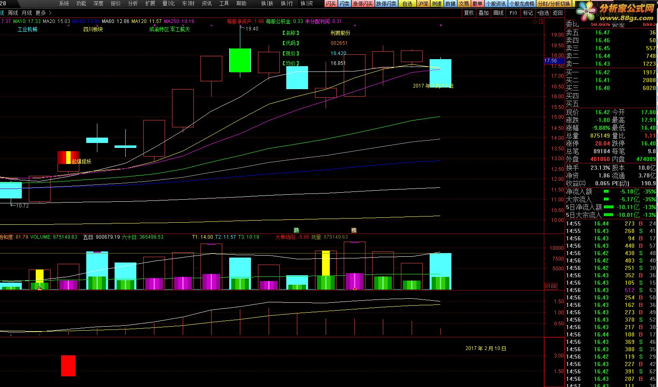Click the 撤单 cancel order button
The height and width of the screenshot is (387, 658).
477,4
